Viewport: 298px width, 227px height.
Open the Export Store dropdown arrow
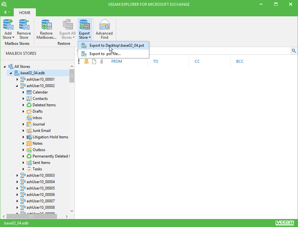(x=90, y=37)
